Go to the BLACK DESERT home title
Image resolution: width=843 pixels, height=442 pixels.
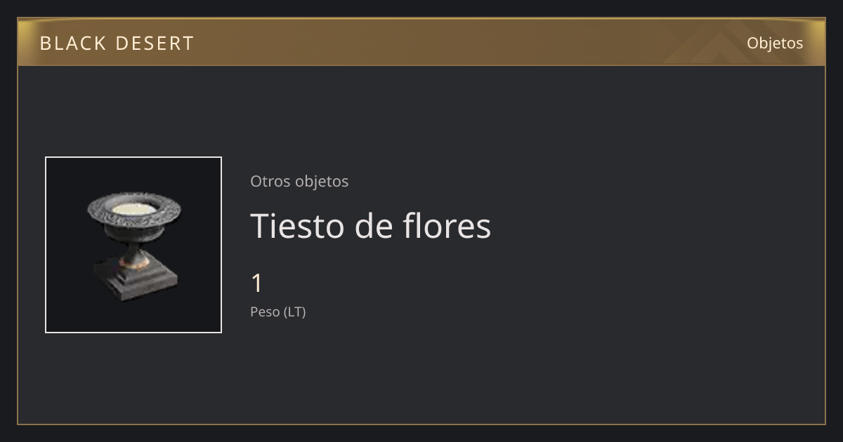click(x=117, y=43)
